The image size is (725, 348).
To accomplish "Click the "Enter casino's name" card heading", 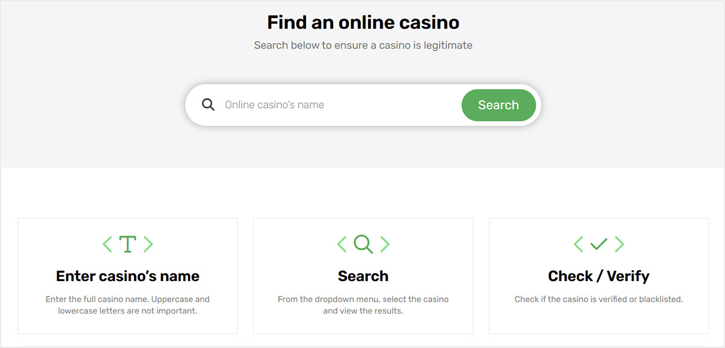I will 127,276.
